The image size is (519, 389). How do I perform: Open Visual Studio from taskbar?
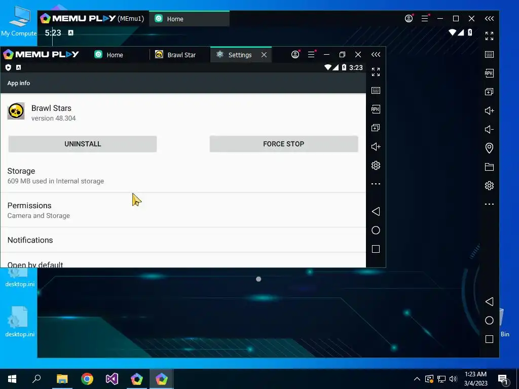112,379
